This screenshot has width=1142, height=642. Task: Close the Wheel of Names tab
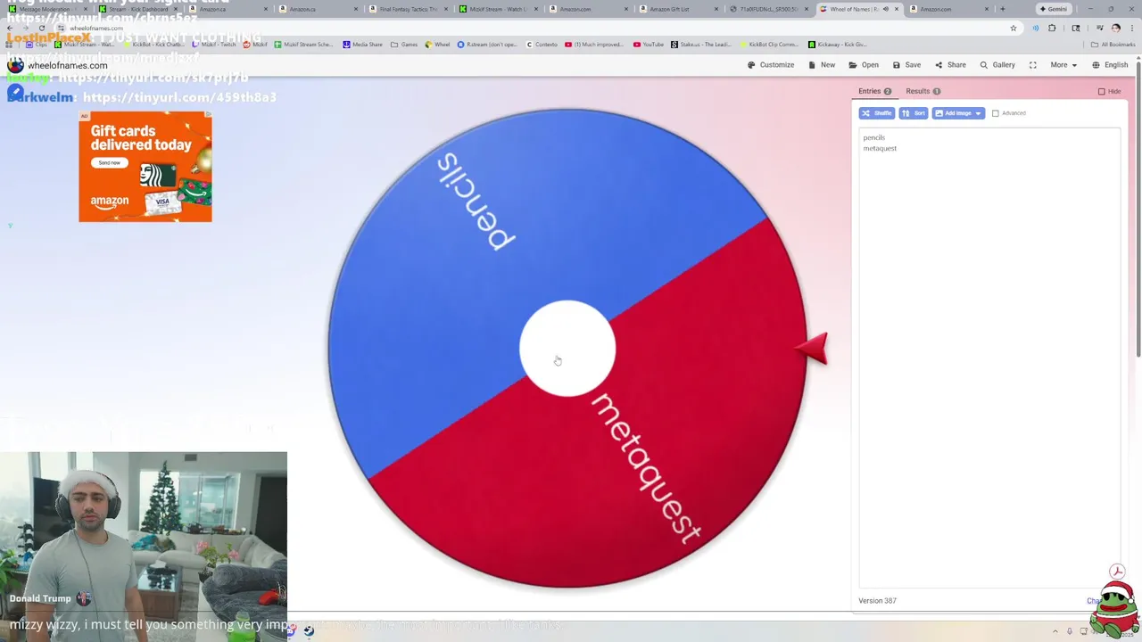[897, 9]
